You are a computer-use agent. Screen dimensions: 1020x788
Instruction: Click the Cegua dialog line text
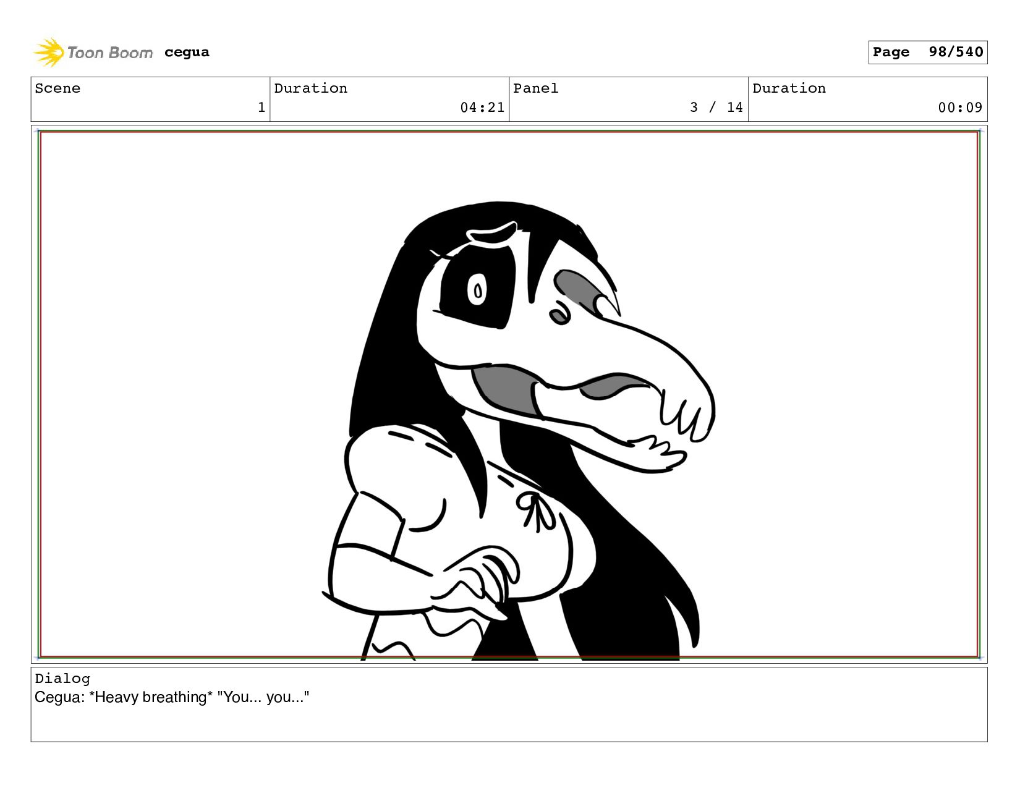coord(172,697)
